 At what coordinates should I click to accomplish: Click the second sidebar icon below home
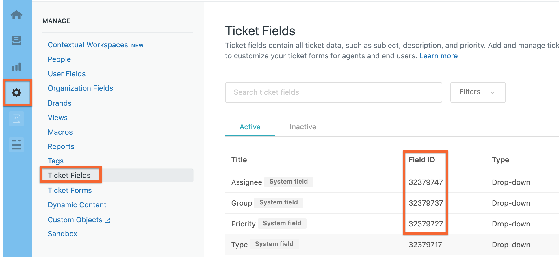(16, 41)
